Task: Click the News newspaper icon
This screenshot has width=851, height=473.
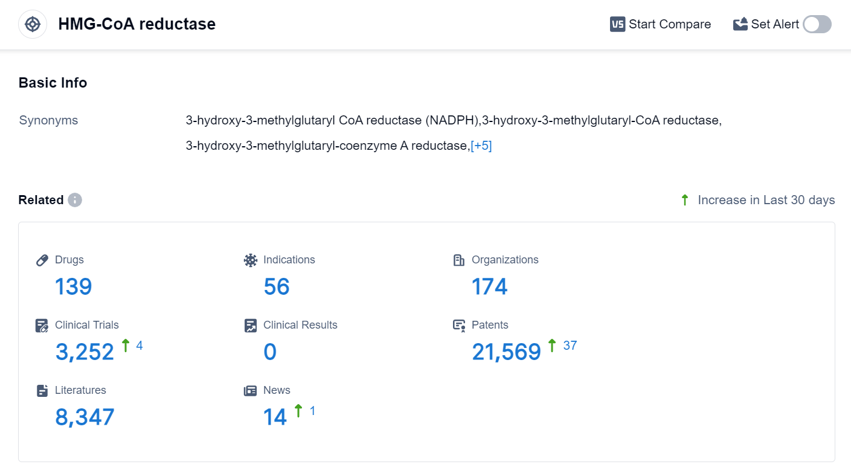Action: (x=250, y=391)
